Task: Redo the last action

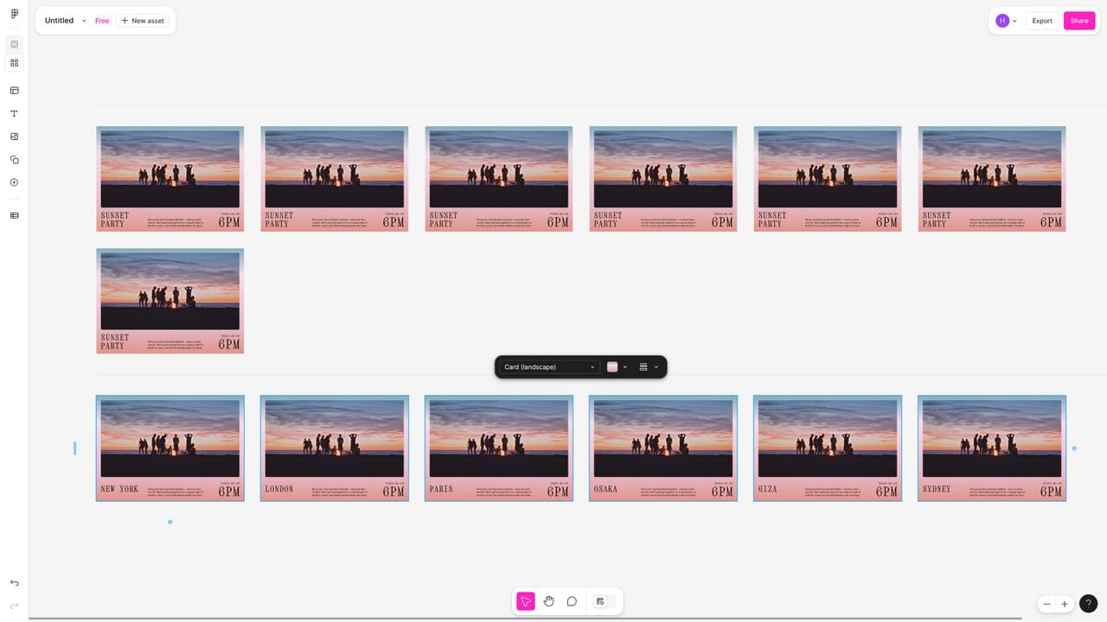Action: pyautogui.click(x=14, y=606)
